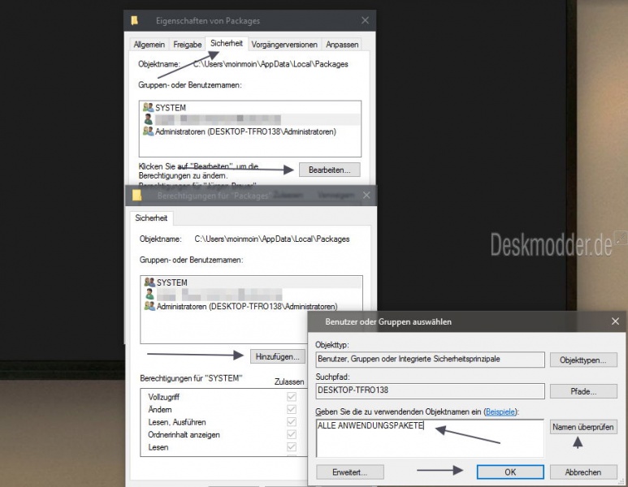Click Namen überprüfen button

click(583, 427)
